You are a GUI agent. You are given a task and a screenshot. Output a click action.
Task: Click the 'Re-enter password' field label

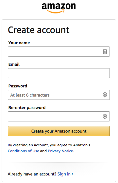point(27,107)
